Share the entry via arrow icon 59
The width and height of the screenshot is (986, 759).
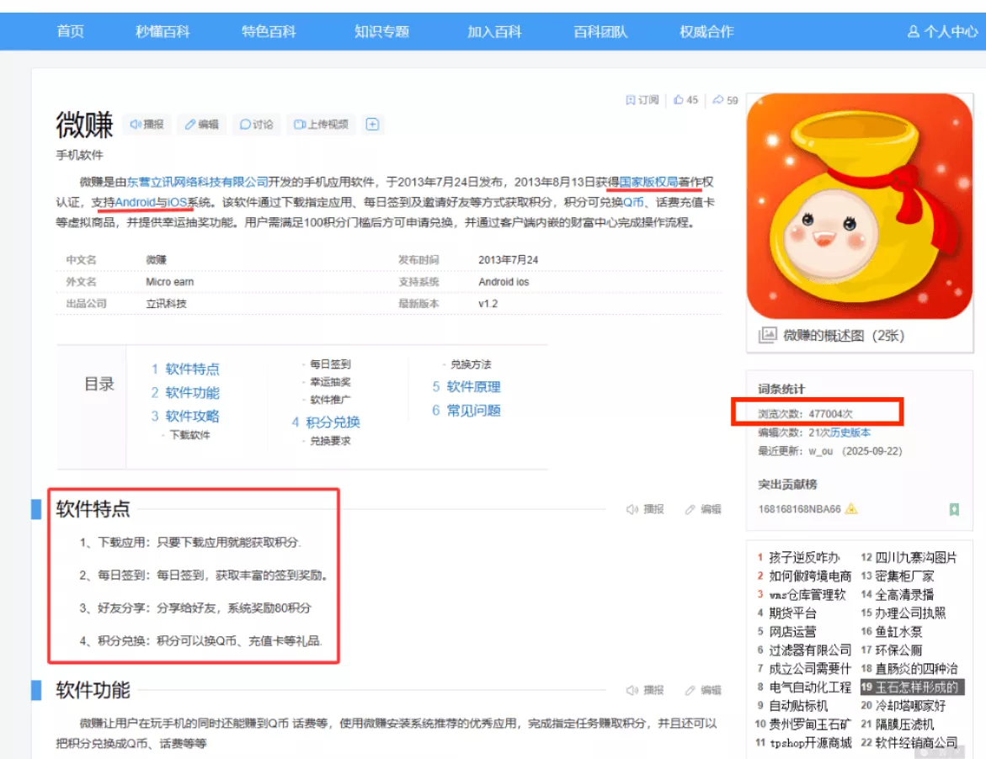tap(725, 100)
